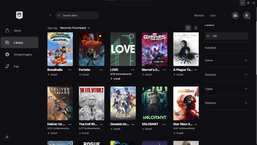Expand the Genre filter

coord(226,60)
